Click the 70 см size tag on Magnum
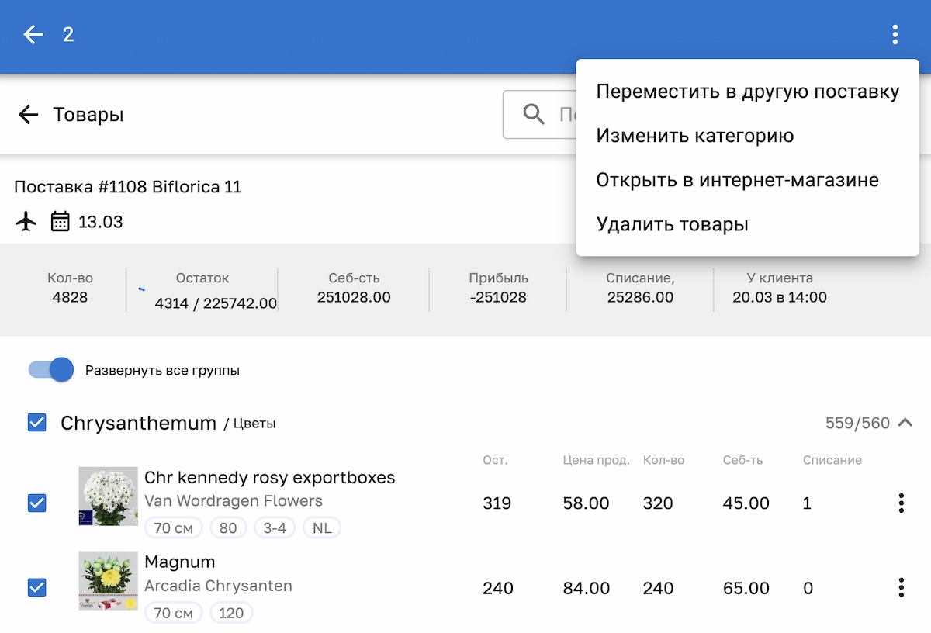The height and width of the screenshot is (633, 931). (x=173, y=612)
